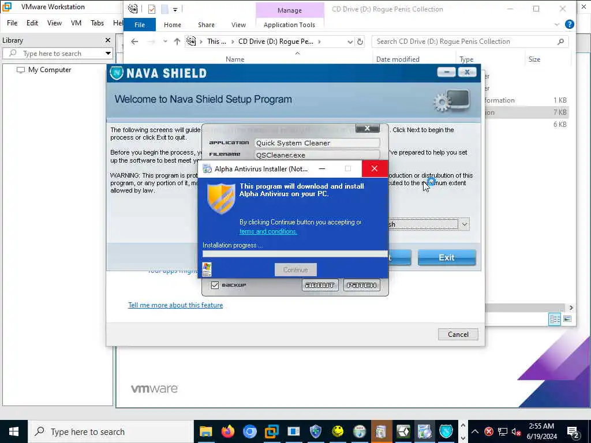
Task: Switch Explorer to details view icon
Action: 555,319
